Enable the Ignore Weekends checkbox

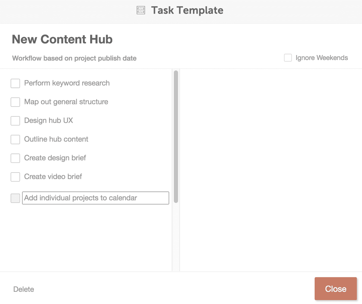click(288, 58)
